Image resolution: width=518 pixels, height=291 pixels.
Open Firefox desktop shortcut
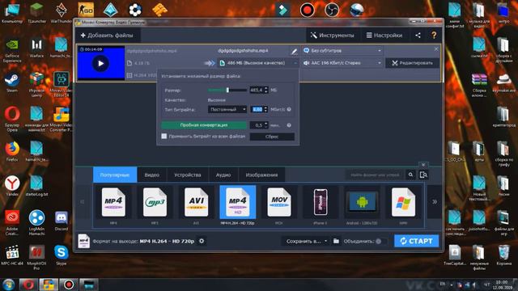(12, 152)
